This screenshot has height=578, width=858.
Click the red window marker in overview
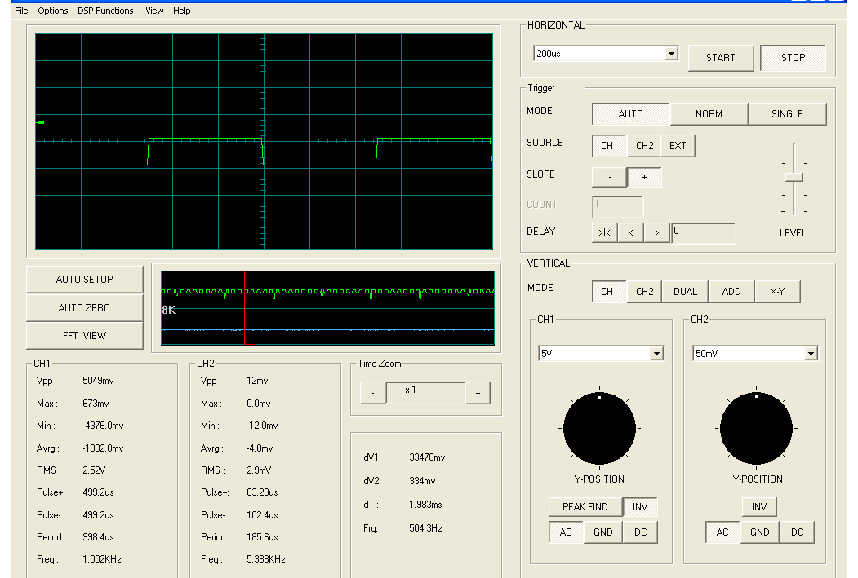pyautogui.click(x=250, y=307)
